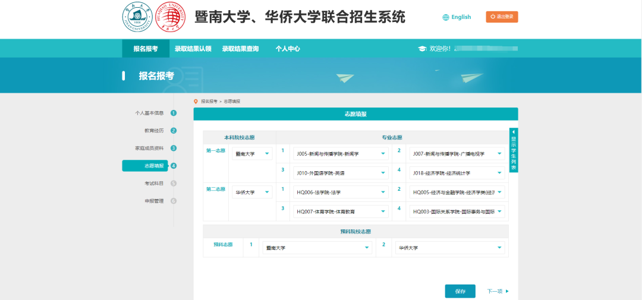The width and height of the screenshot is (642, 300).
Task: Open major dropdown HQ006-法学院-法学
Action: coord(341,192)
